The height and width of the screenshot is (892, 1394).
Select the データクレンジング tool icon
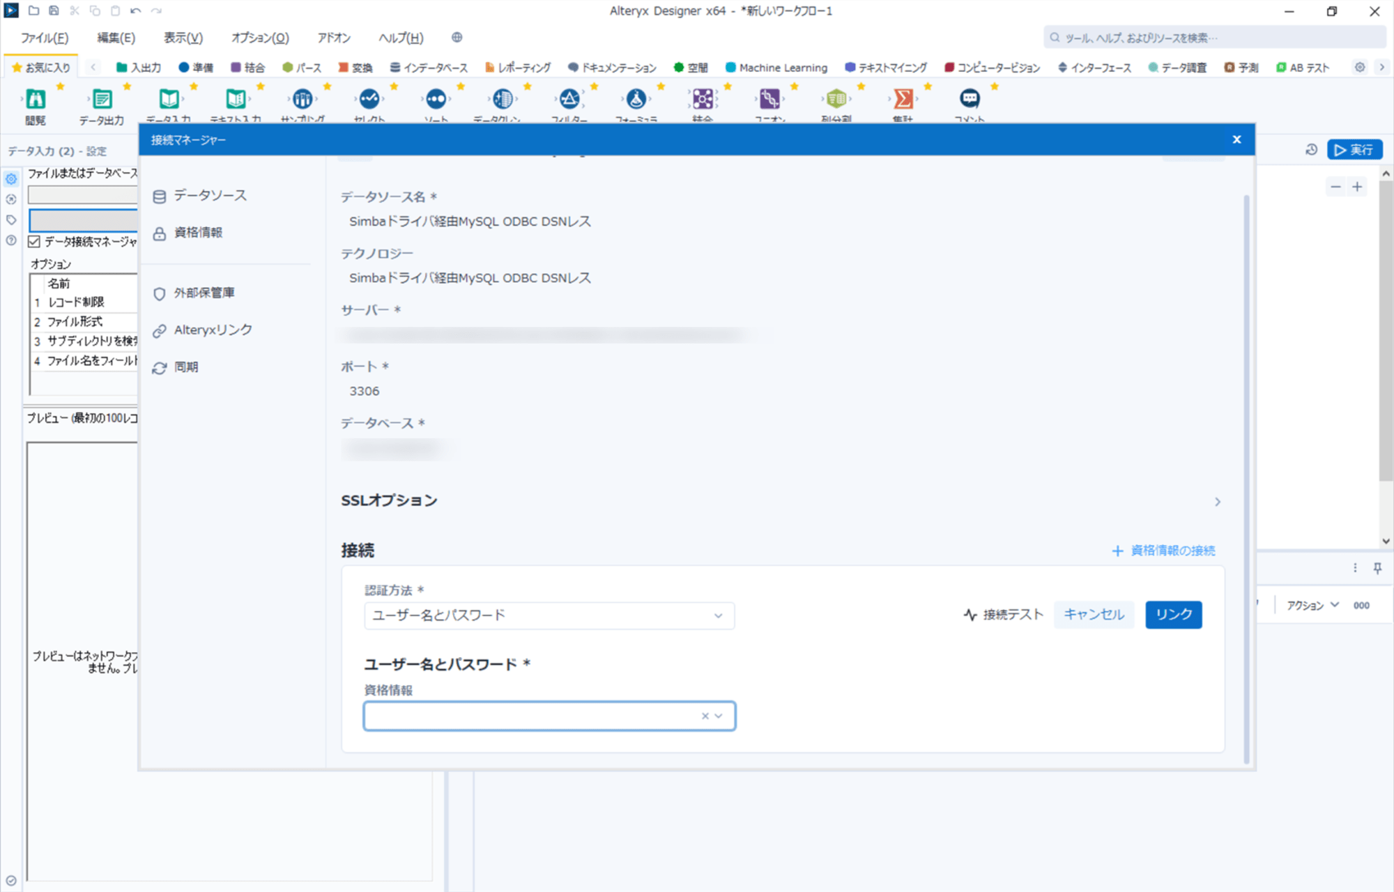pos(503,100)
